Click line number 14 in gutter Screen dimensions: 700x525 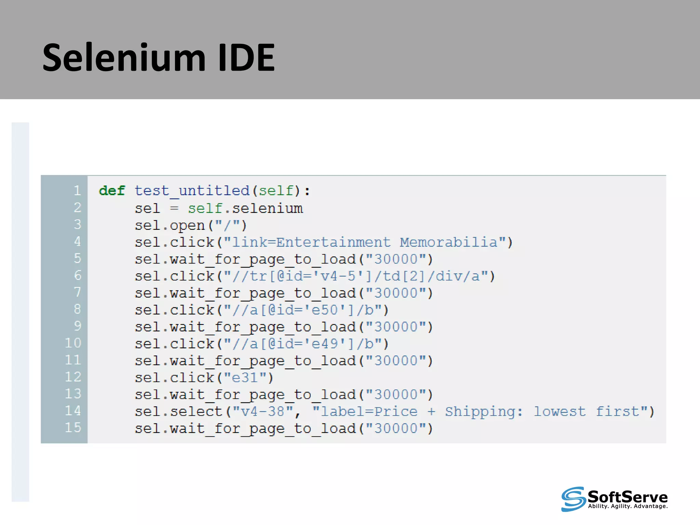point(73,411)
